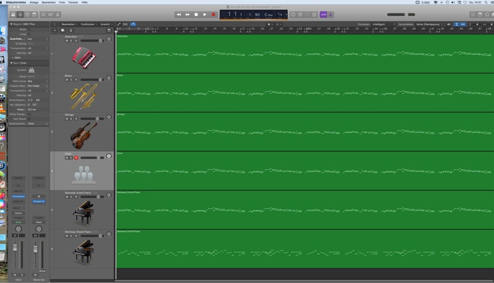Click the Choir track instrument icon
The width and height of the screenshot is (494, 283).
[84, 175]
